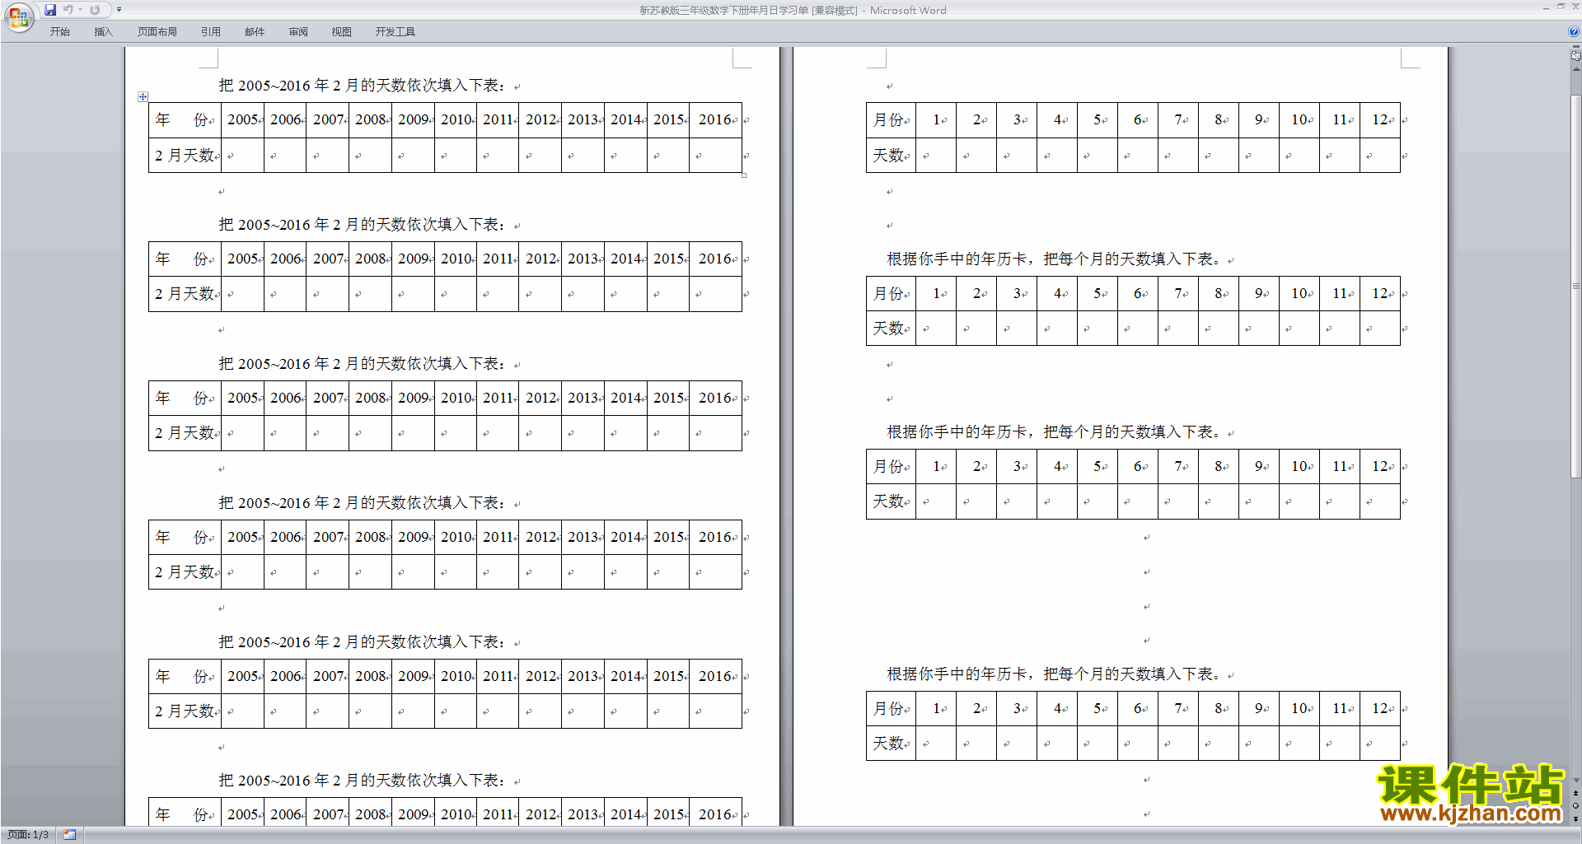Viewport: 1582px width, 844px height.
Task: Click the 2005 cell in the first table
Action: coord(243,120)
